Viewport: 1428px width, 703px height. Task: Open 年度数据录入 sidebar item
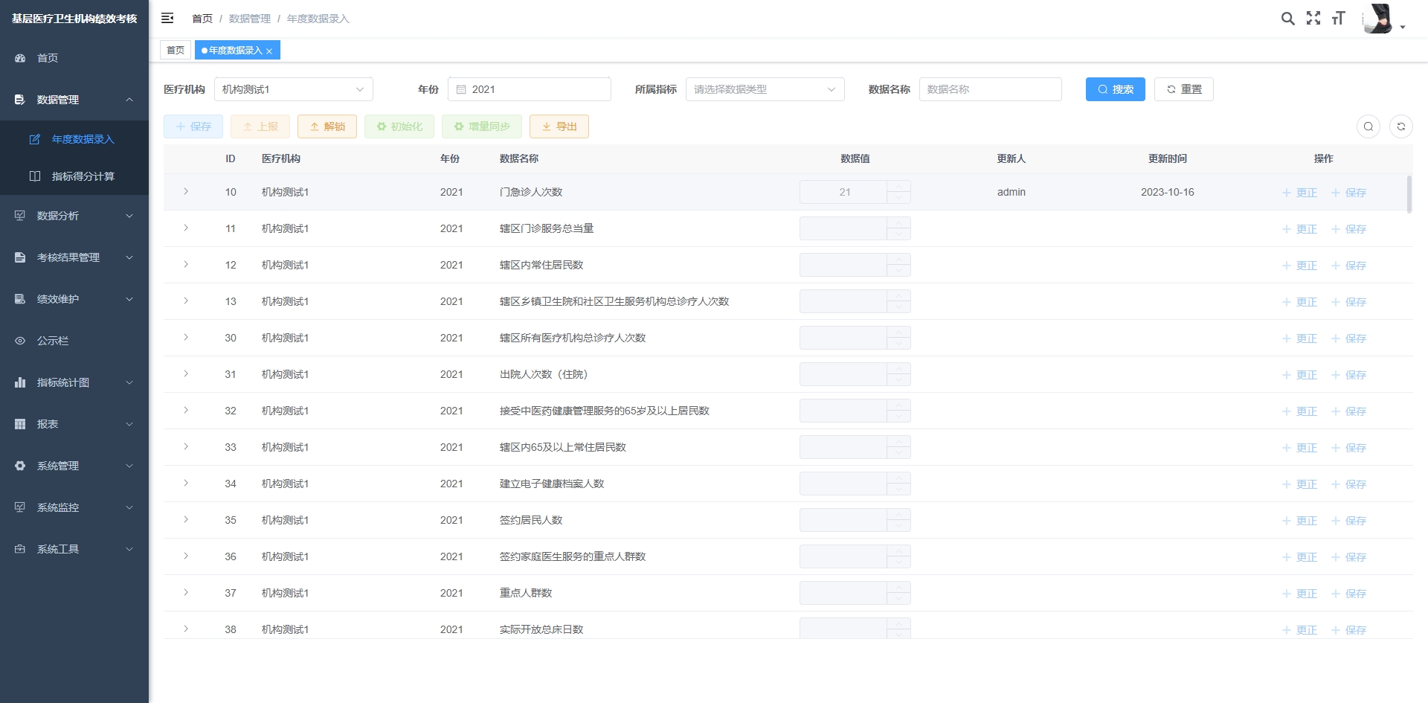(74, 139)
